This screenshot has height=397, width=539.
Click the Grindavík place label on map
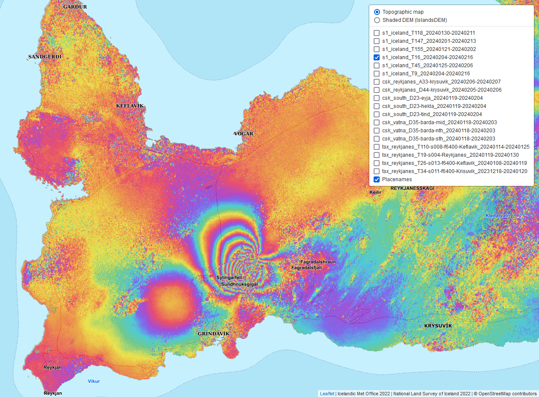tap(214, 334)
